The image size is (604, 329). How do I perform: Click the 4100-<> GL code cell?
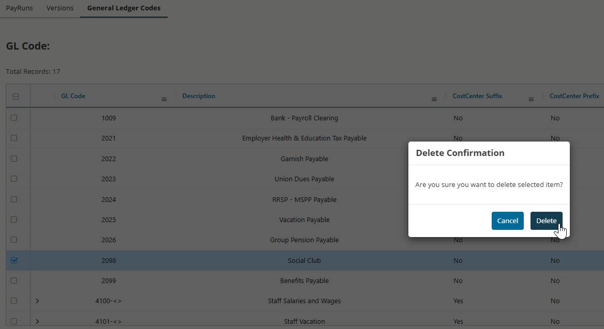108,301
